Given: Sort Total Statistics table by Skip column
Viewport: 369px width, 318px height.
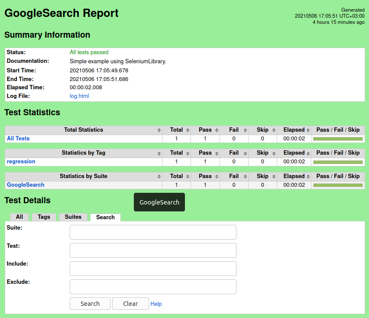Looking at the screenshot, I should [262, 130].
